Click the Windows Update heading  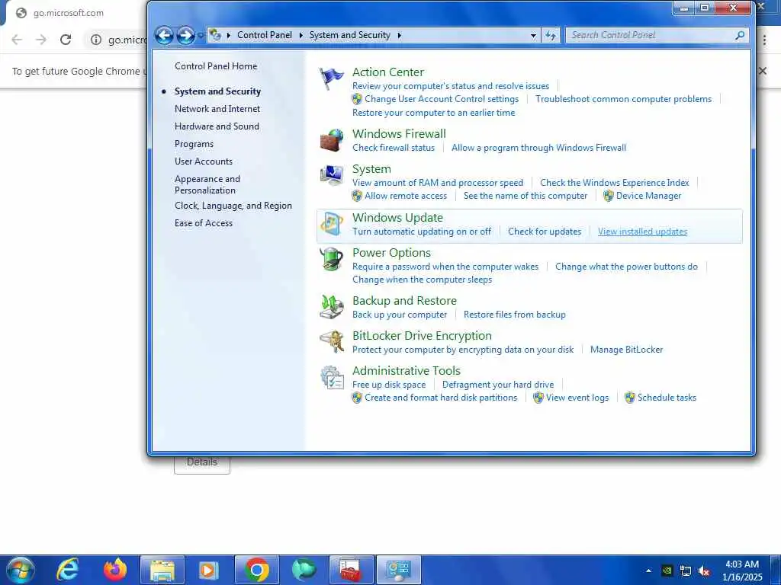point(397,218)
